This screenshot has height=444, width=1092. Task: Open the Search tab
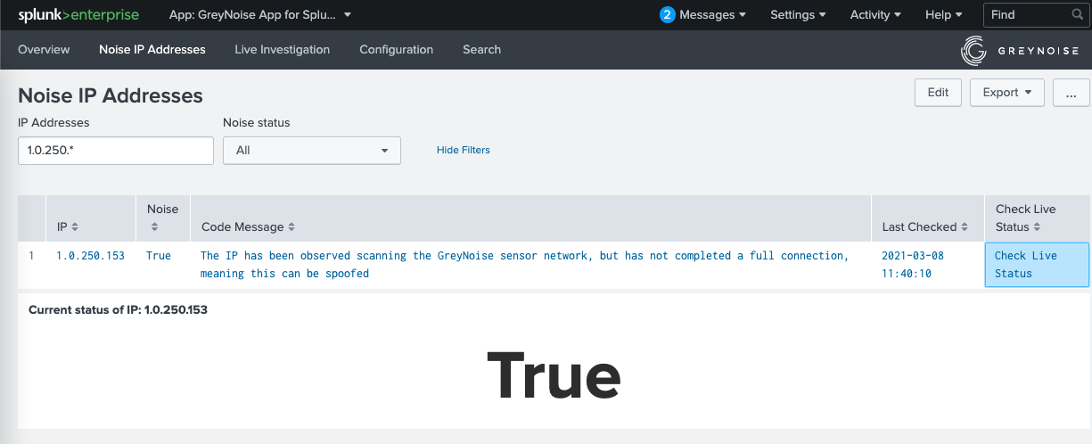pyautogui.click(x=481, y=50)
